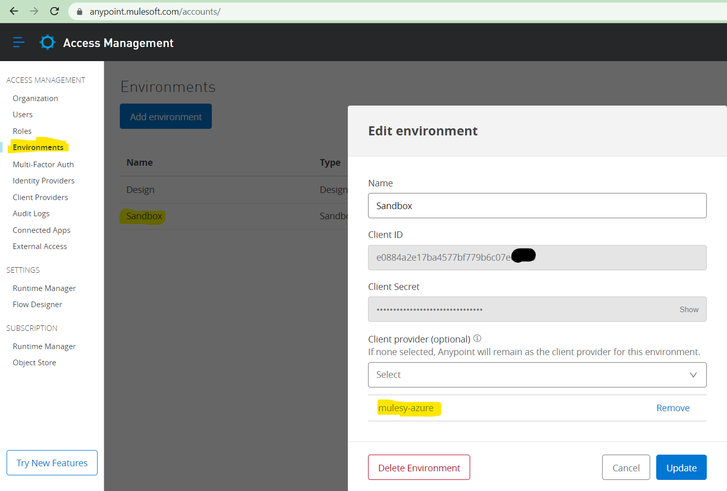Update the Sandbox environment
727x491 pixels.
(x=681, y=467)
